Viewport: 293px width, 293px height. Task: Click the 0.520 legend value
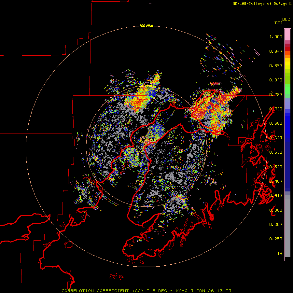pos(276,167)
